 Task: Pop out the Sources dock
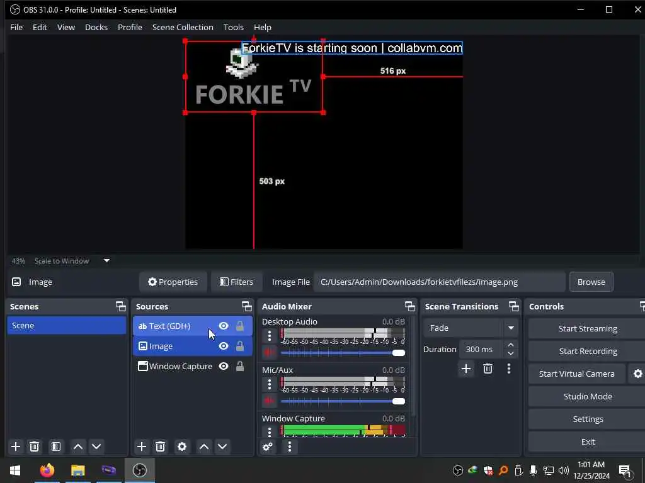click(246, 306)
